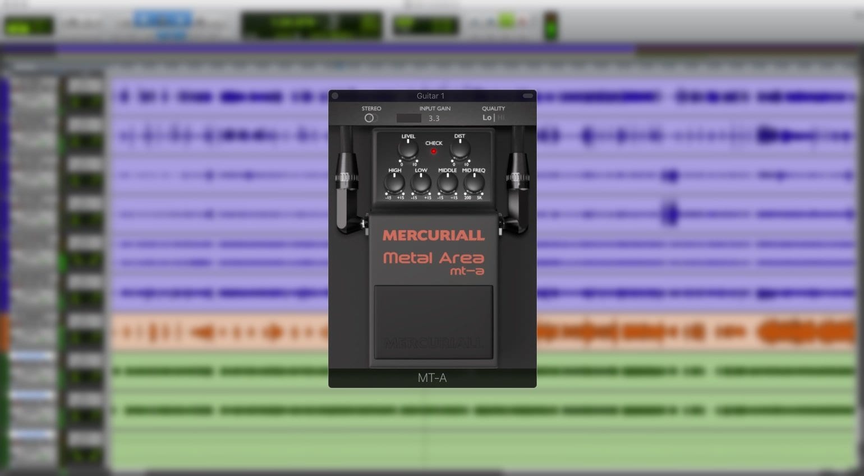Click the red MERCURIALL brand logo
The width and height of the screenshot is (864, 476).
pos(433,235)
